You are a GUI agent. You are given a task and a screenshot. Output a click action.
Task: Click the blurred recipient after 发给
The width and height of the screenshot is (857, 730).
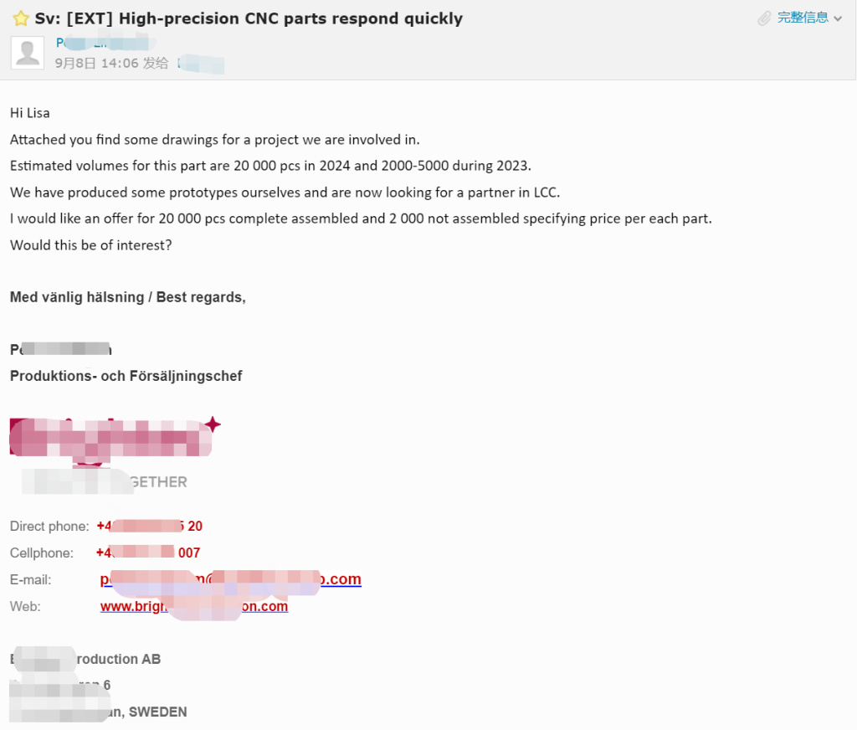[201, 64]
